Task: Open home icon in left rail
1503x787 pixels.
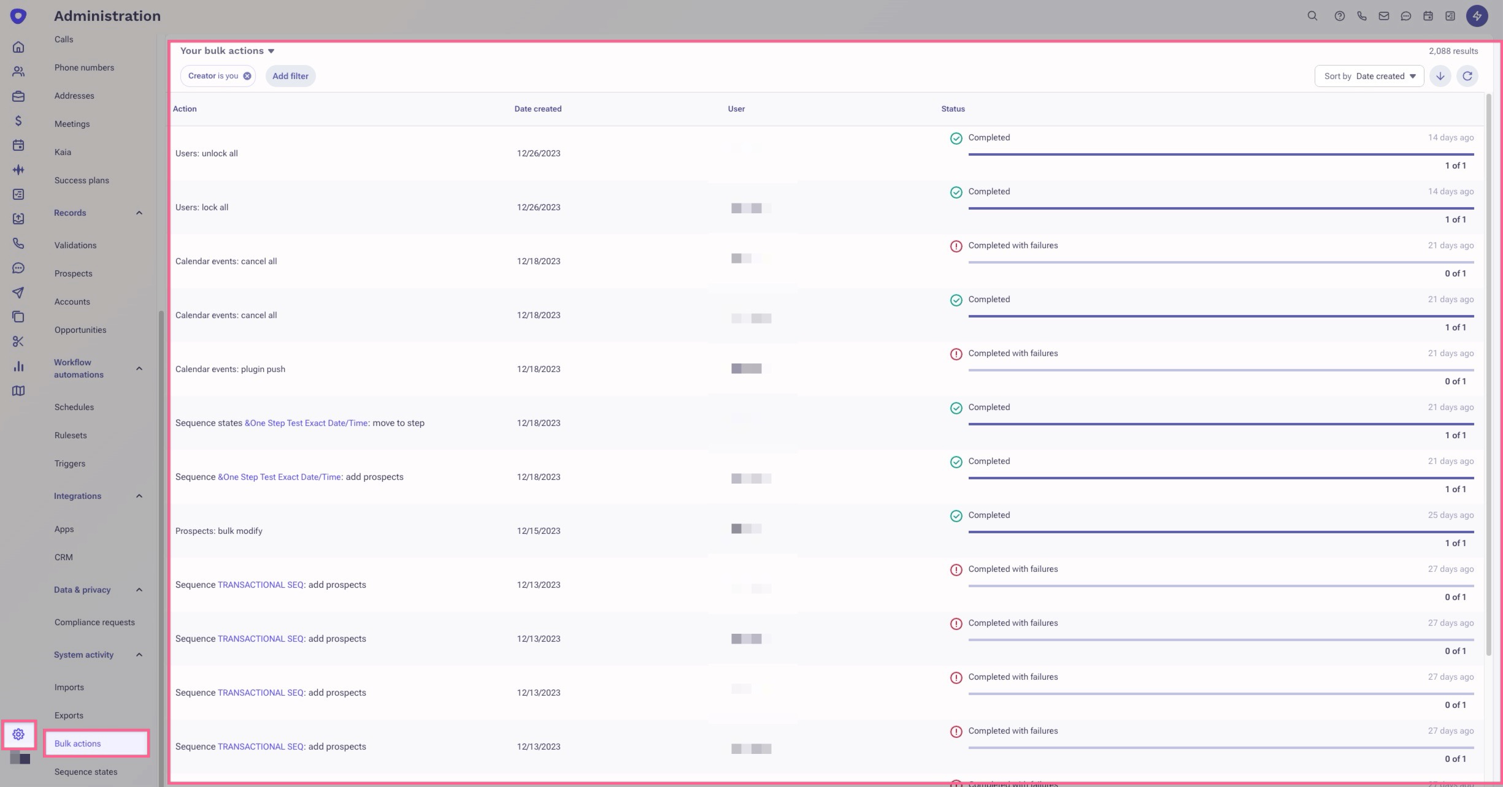Action: [18, 47]
